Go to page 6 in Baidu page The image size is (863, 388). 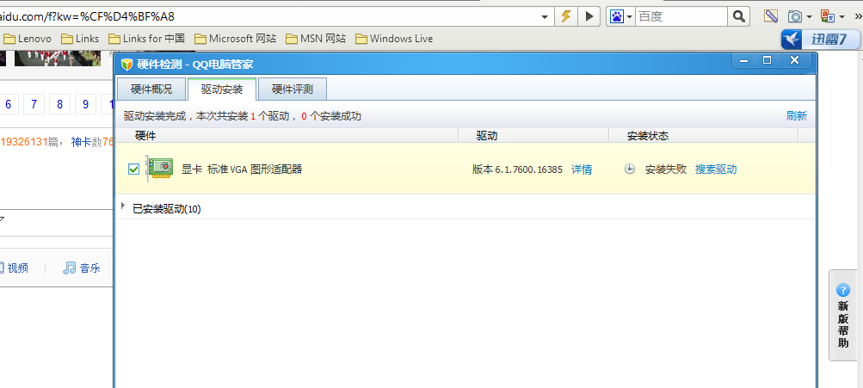pos(9,104)
